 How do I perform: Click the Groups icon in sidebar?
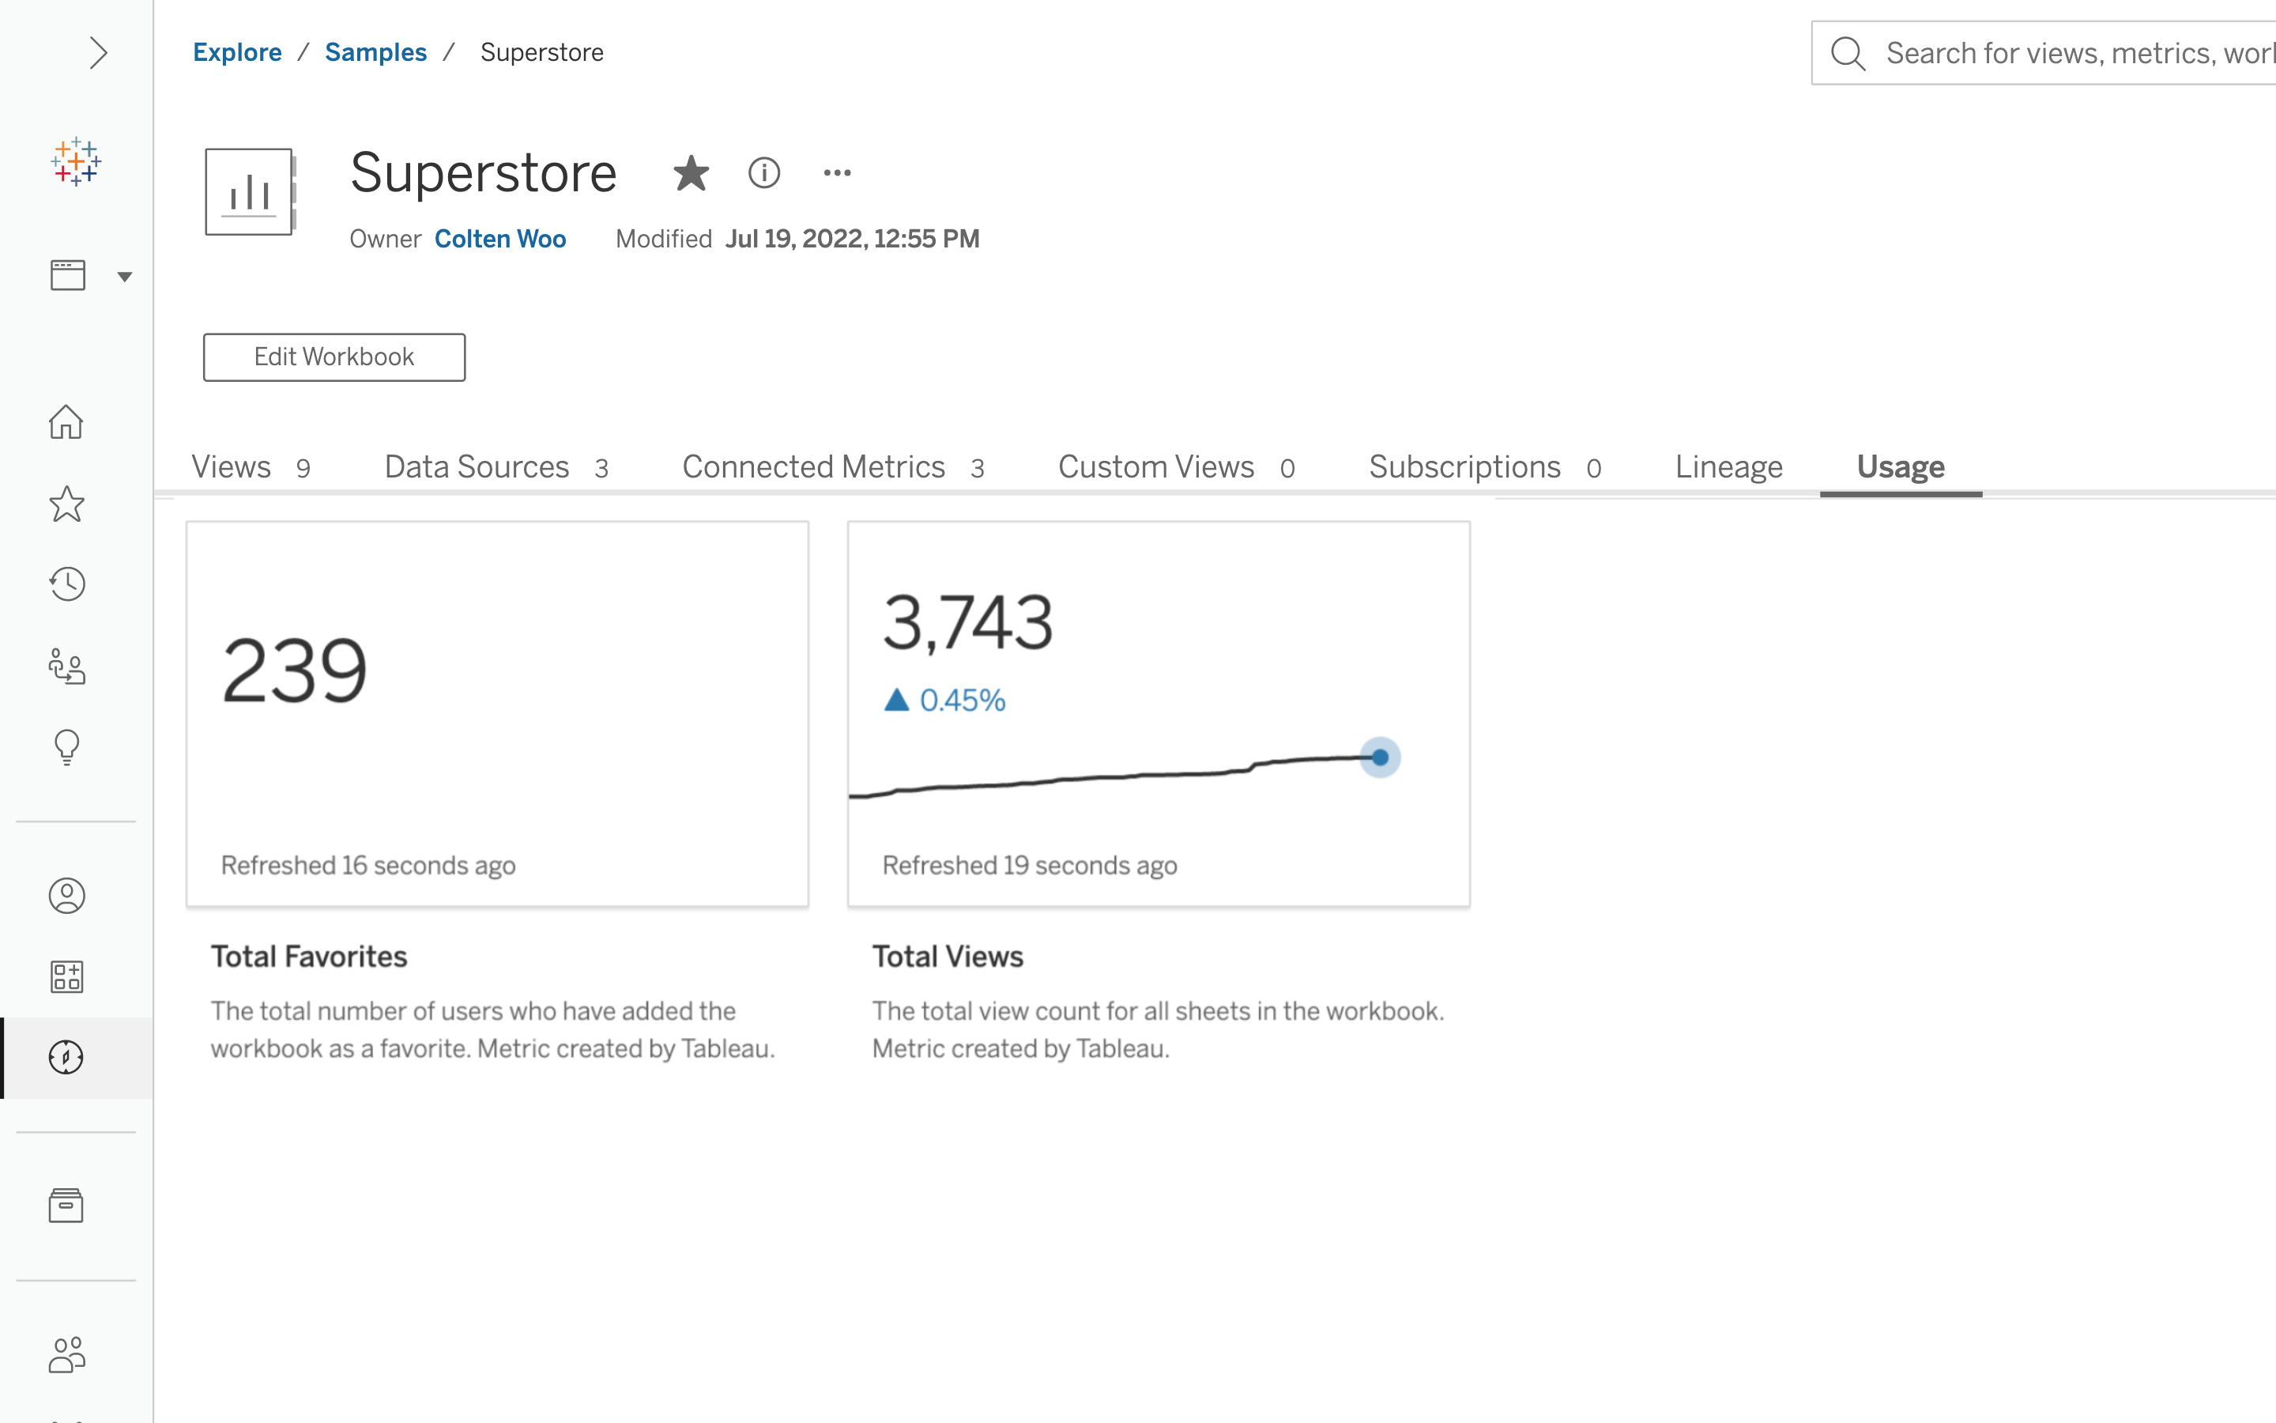click(x=66, y=1353)
